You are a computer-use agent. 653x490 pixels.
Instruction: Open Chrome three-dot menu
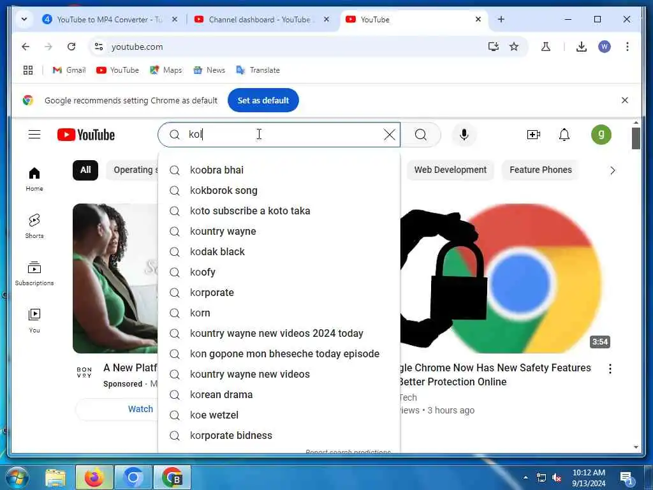[x=627, y=47]
